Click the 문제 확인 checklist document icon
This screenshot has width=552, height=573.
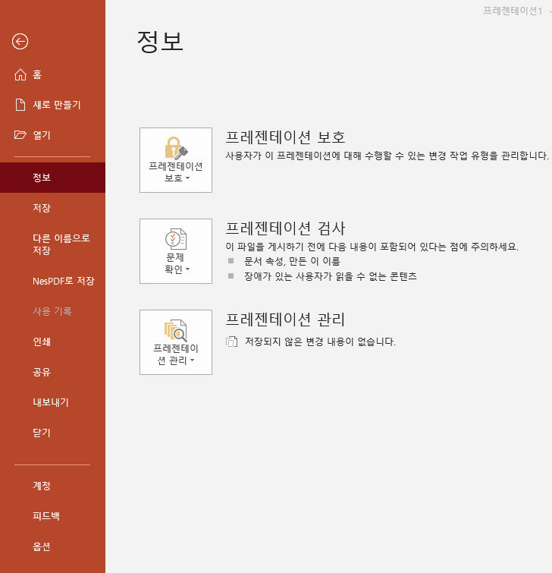175,239
